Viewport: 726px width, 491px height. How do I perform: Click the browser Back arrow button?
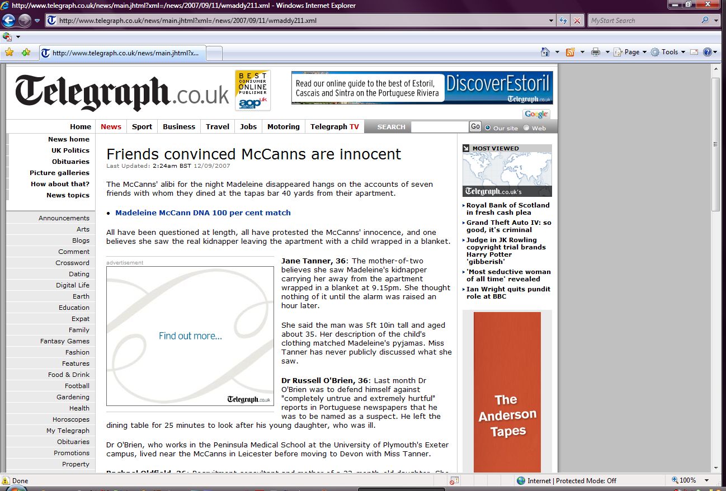point(8,21)
